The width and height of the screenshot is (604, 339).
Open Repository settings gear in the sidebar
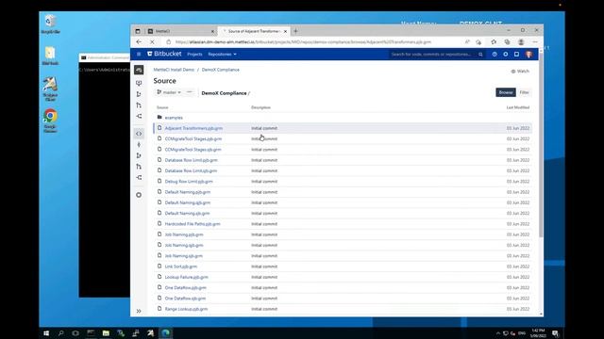139,195
